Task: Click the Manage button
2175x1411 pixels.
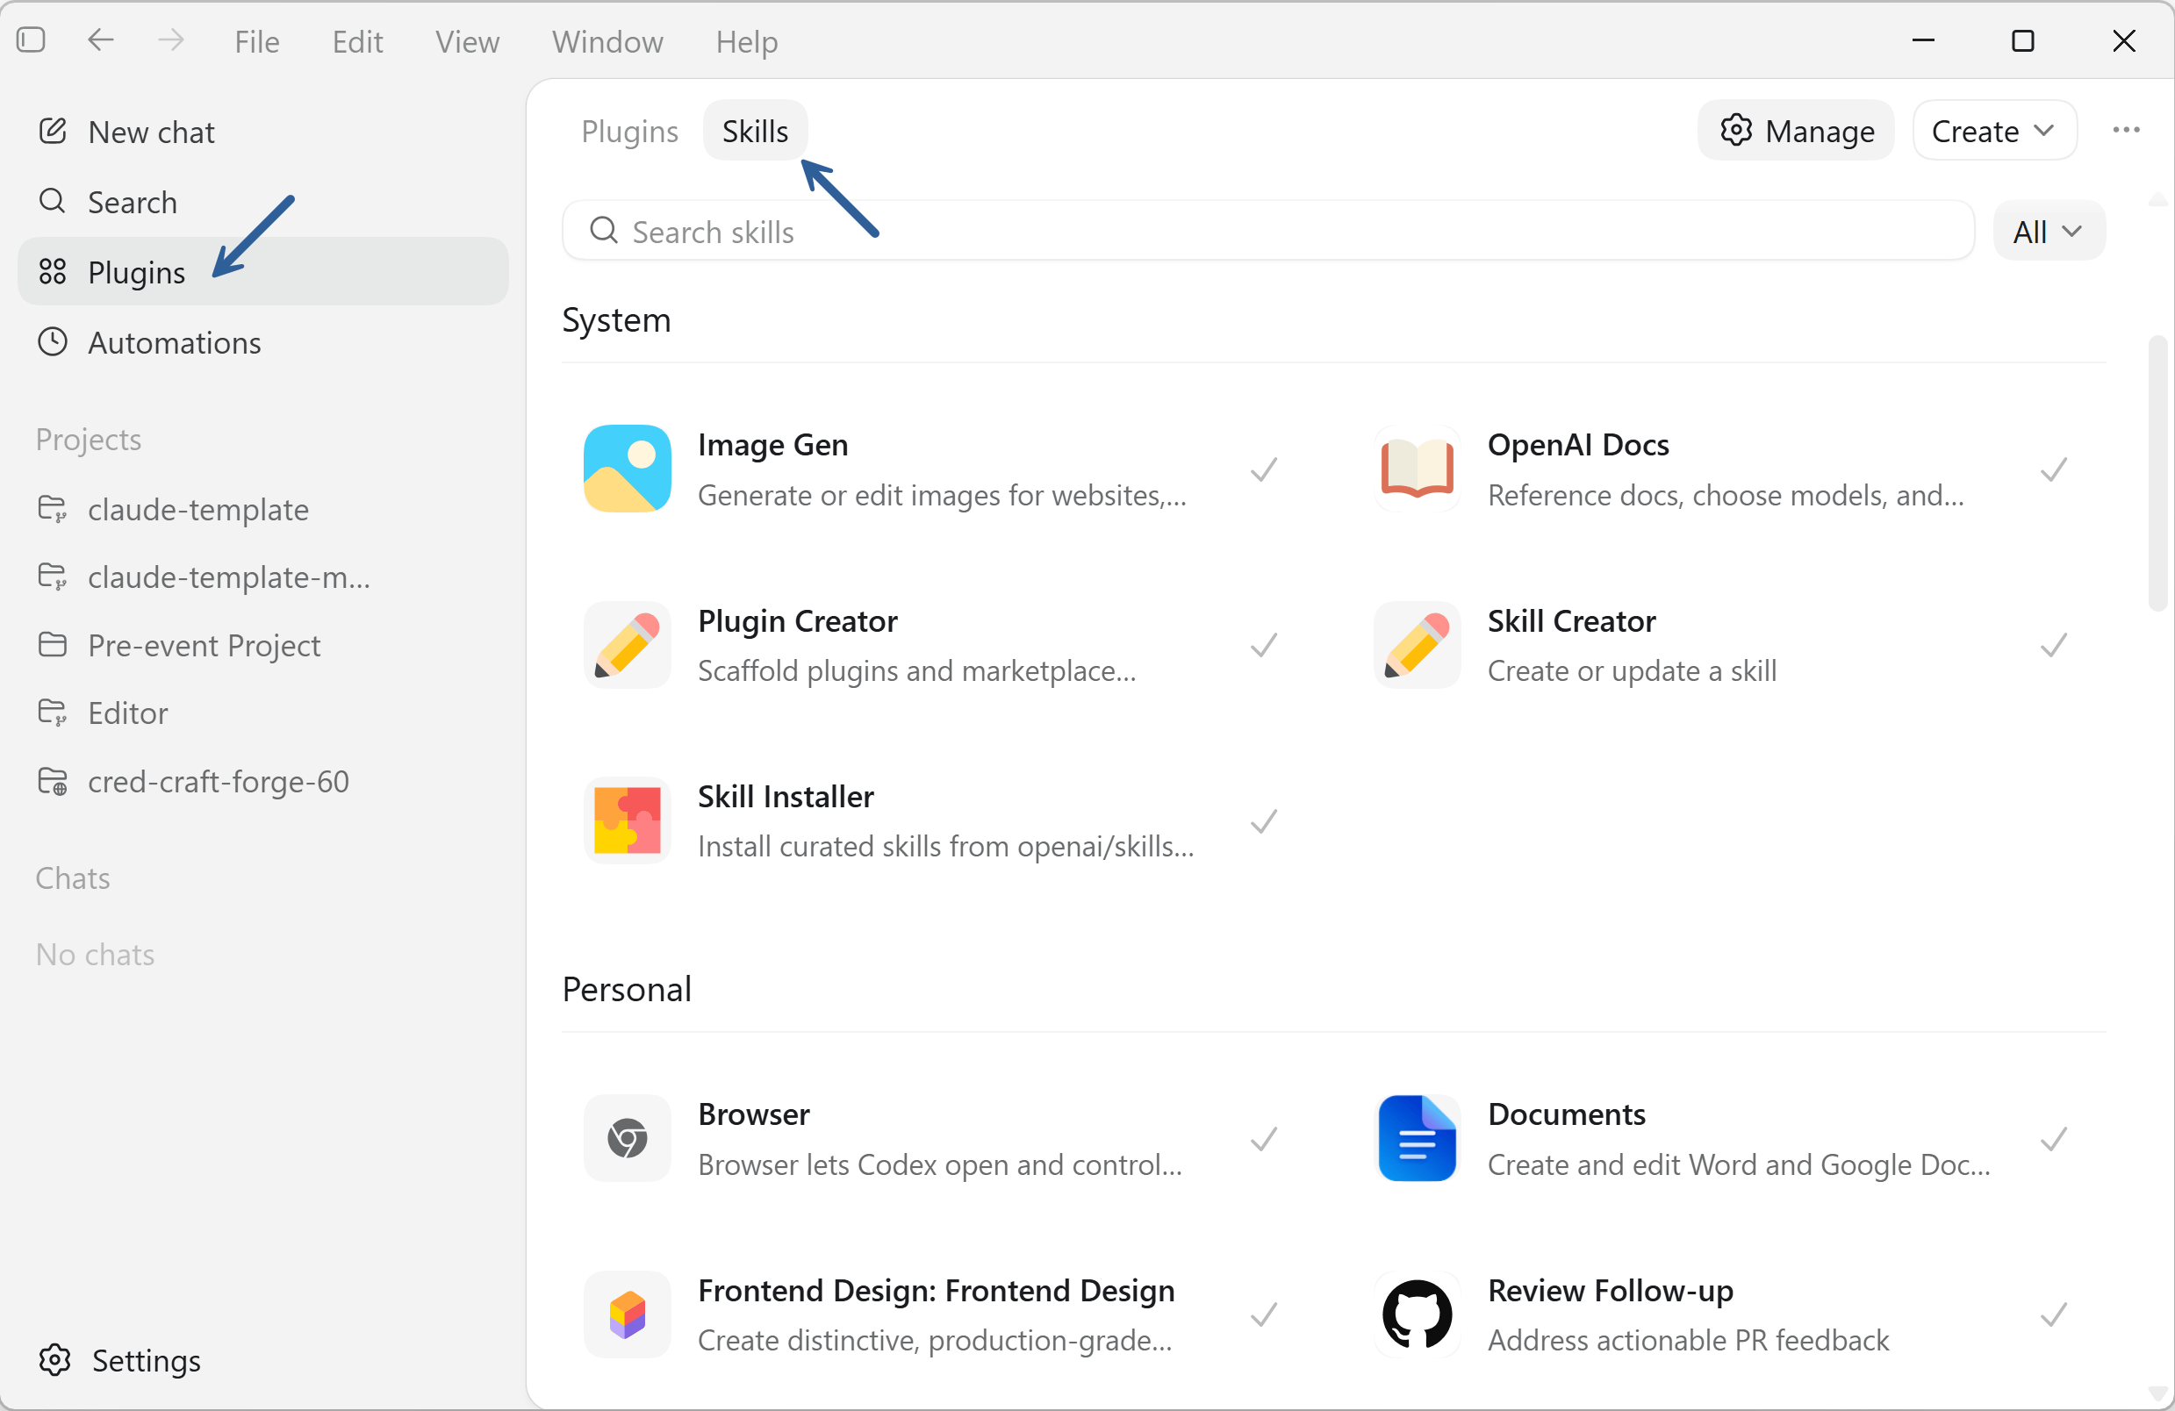Action: (1796, 131)
